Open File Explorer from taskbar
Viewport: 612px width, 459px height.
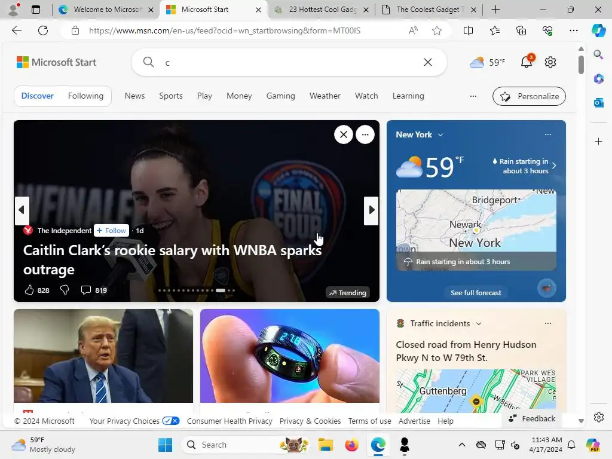325,445
